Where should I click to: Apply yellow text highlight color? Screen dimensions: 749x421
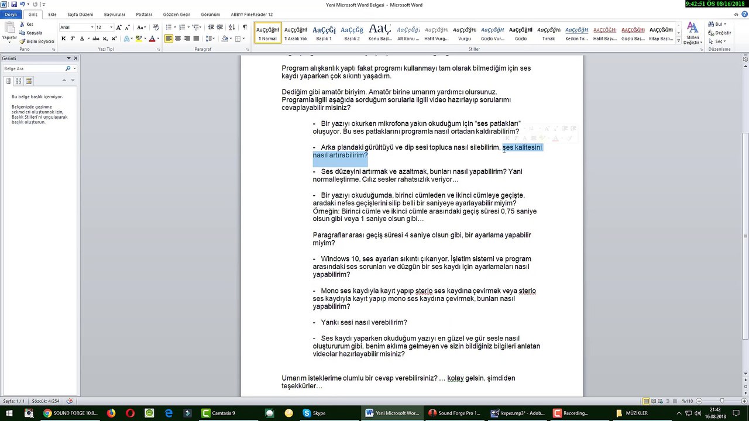click(138, 39)
